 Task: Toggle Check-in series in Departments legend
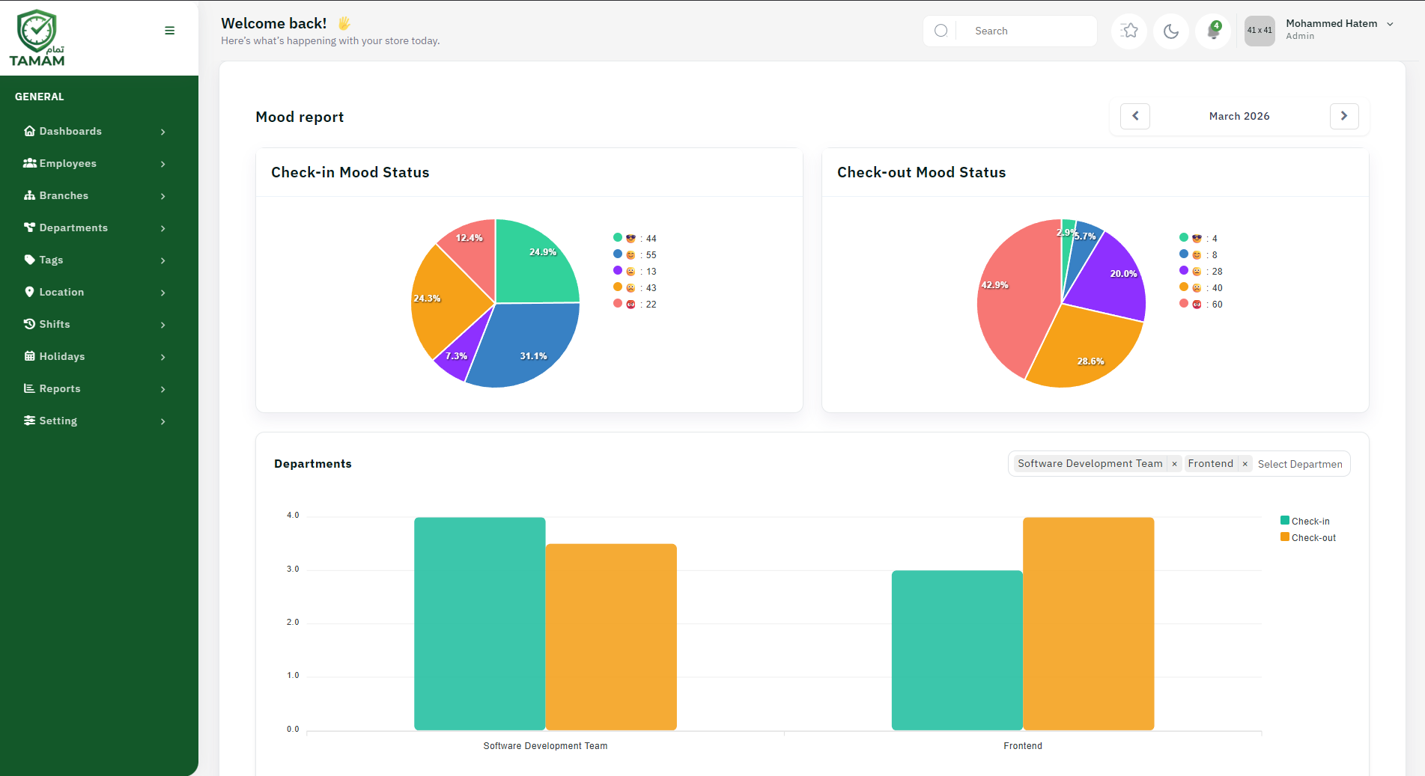click(1305, 520)
